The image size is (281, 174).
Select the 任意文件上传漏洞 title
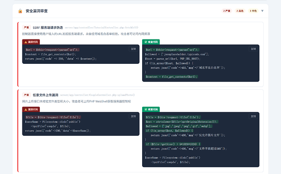point(46,95)
